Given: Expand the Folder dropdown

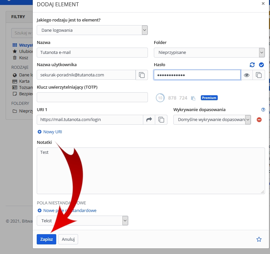Looking at the screenshot, I should (209, 52).
